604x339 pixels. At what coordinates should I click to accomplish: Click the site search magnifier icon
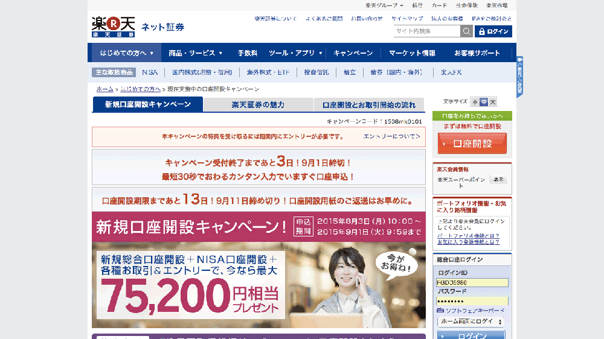(466, 31)
